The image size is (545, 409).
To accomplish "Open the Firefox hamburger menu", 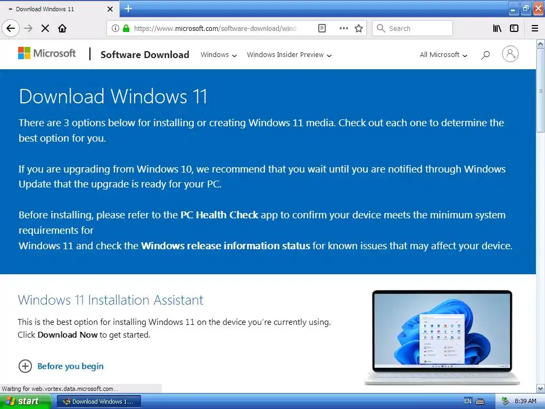I will [535, 28].
